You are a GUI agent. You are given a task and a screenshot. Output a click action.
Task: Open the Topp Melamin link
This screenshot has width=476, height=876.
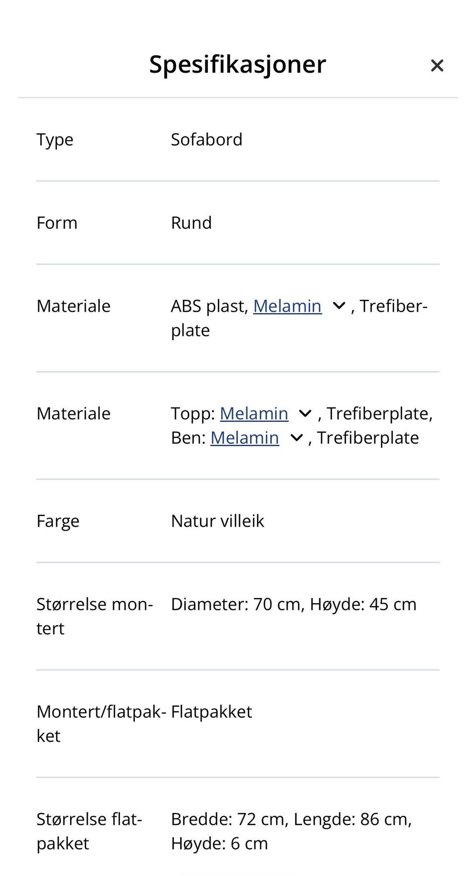254,413
